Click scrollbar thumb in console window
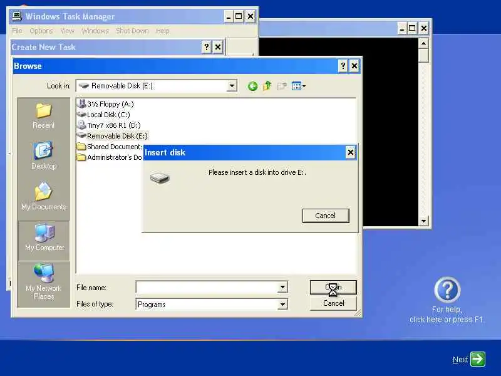This screenshot has width=501, height=376. click(423, 55)
